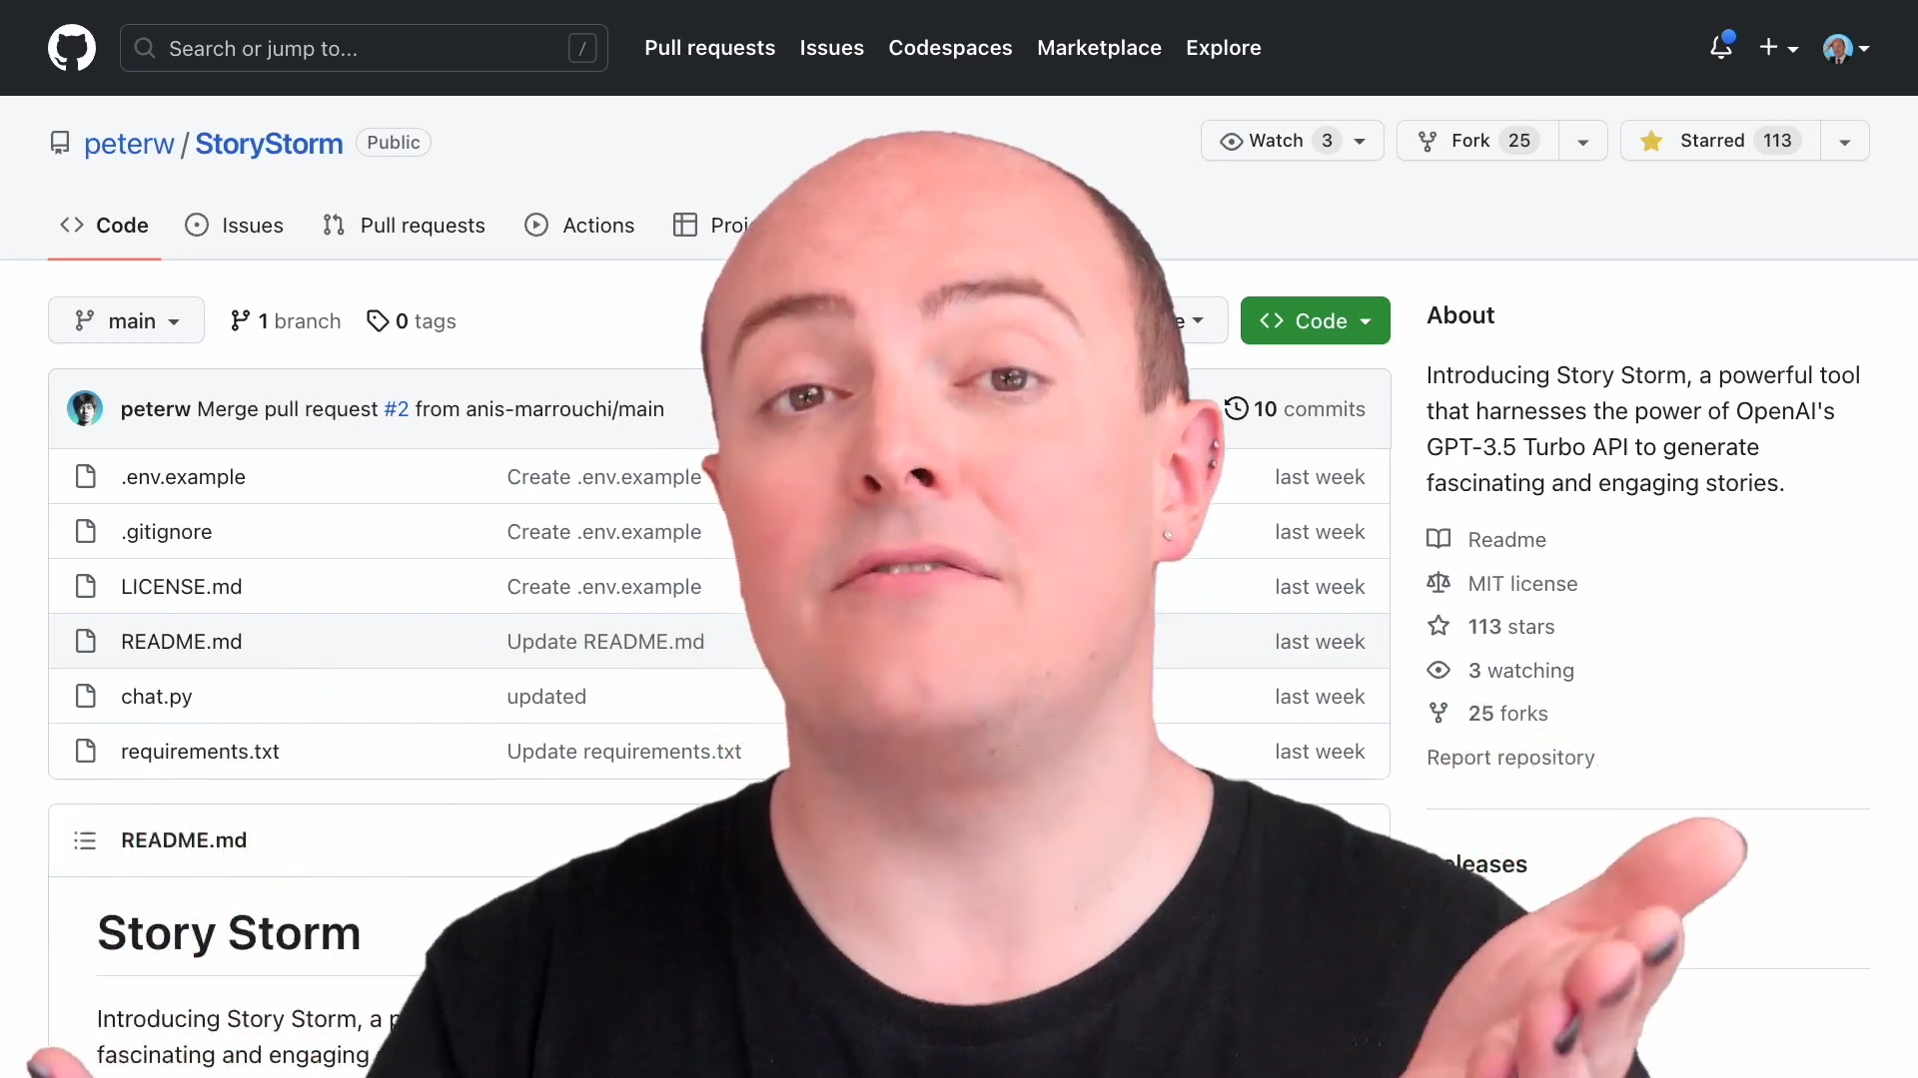
Task: Click the slash shortcut icon in search
Action: pos(582,48)
